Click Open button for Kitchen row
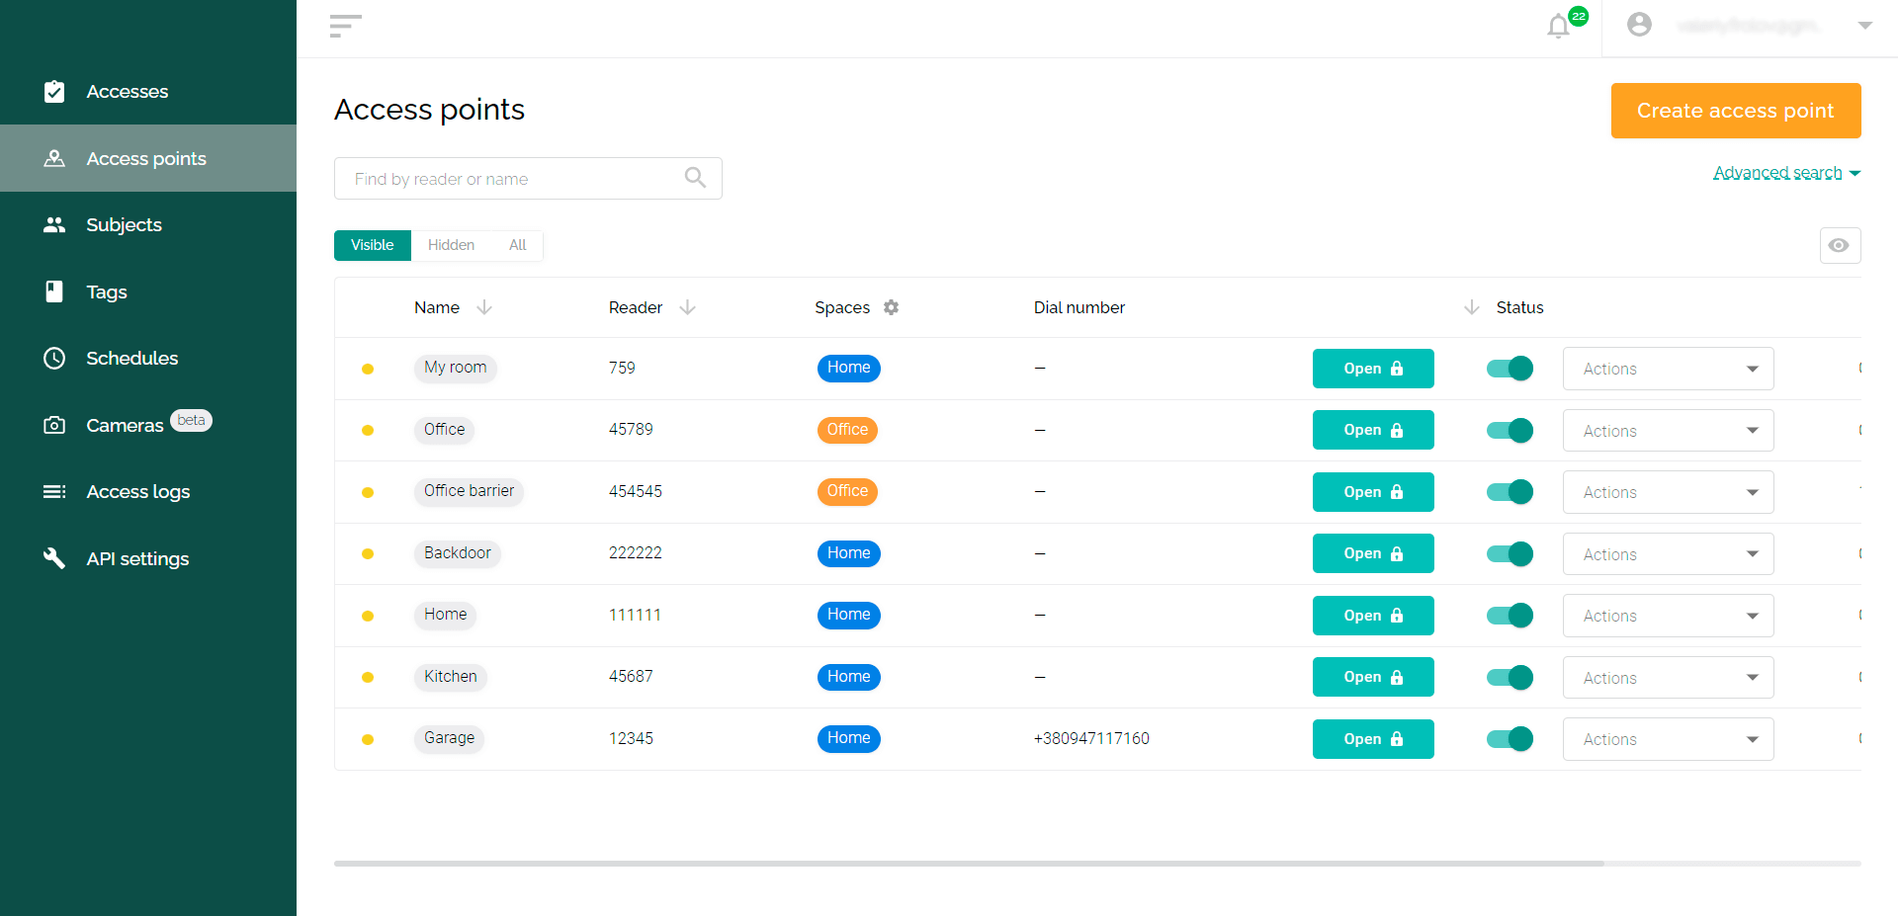 click(x=1373, y=677)
